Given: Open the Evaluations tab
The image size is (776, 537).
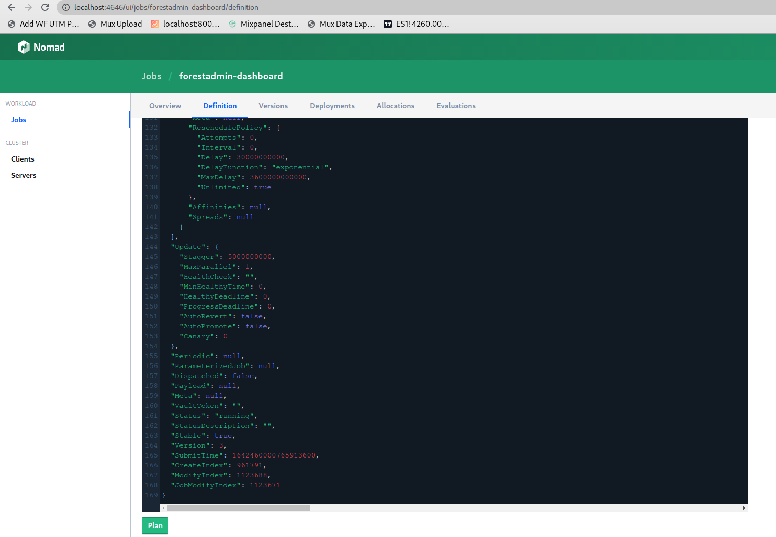Looking at the screenshot, I should (456, 106).
